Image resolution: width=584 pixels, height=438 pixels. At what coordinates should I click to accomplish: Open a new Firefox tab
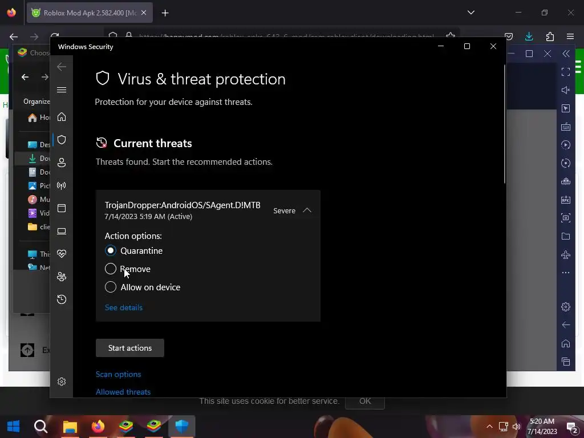(165, 13)
